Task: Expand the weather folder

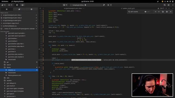Action: (9, 81)
